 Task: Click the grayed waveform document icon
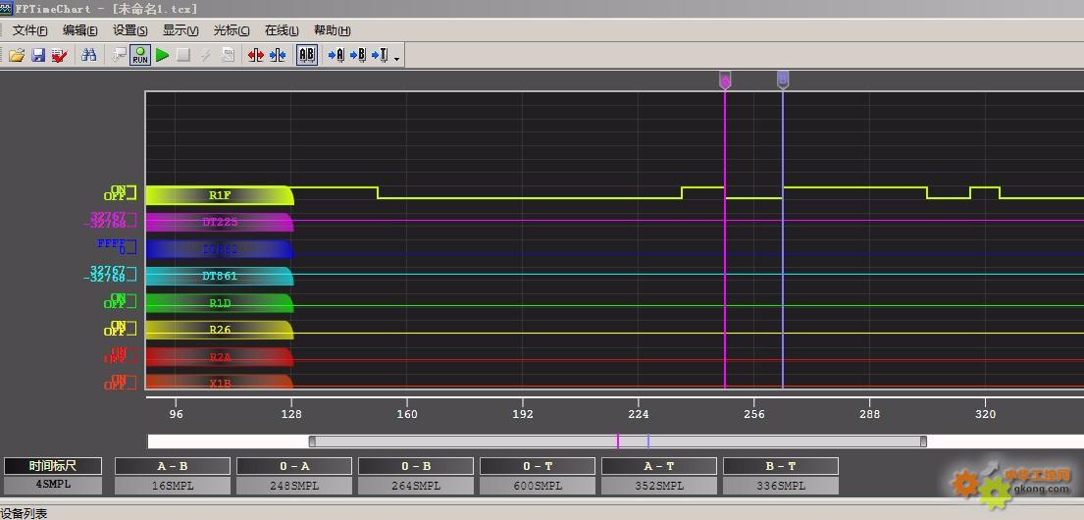(x=228, y=55)
